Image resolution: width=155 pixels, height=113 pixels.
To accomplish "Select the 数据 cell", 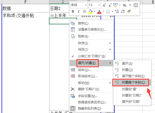I will pyautogui.click(x=26, y=8).
